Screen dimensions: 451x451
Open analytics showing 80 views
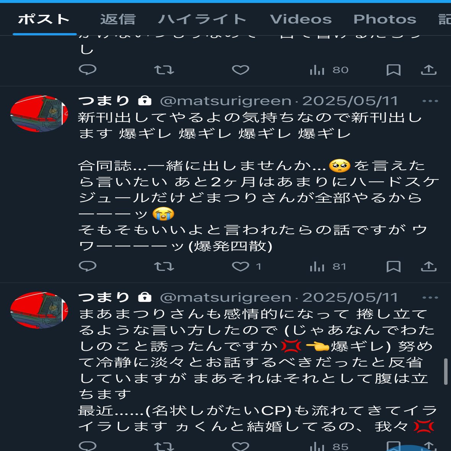click(x=329, y=70)
